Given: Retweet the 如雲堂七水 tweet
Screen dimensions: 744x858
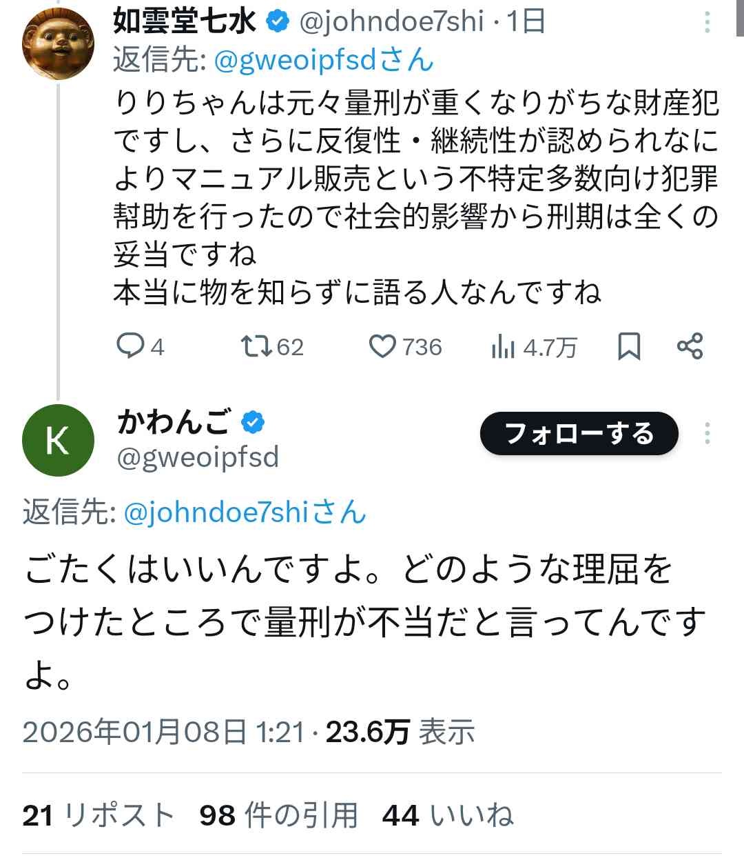Looking at the screenshot, I should click(257, 346).
